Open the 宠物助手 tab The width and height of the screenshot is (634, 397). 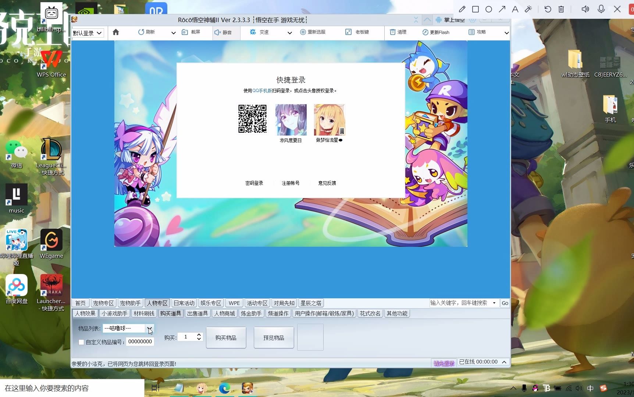(x=130, y=303)
